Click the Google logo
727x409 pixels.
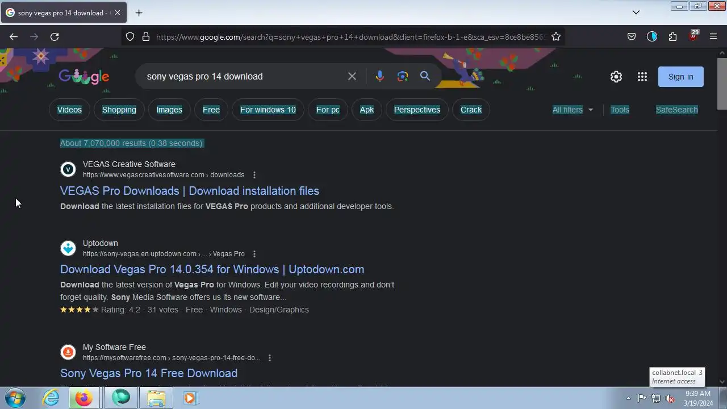[84, 77]
